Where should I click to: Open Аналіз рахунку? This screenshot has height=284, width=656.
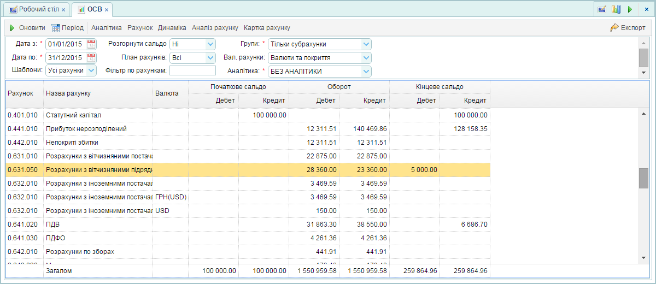(x=215, y=28)
